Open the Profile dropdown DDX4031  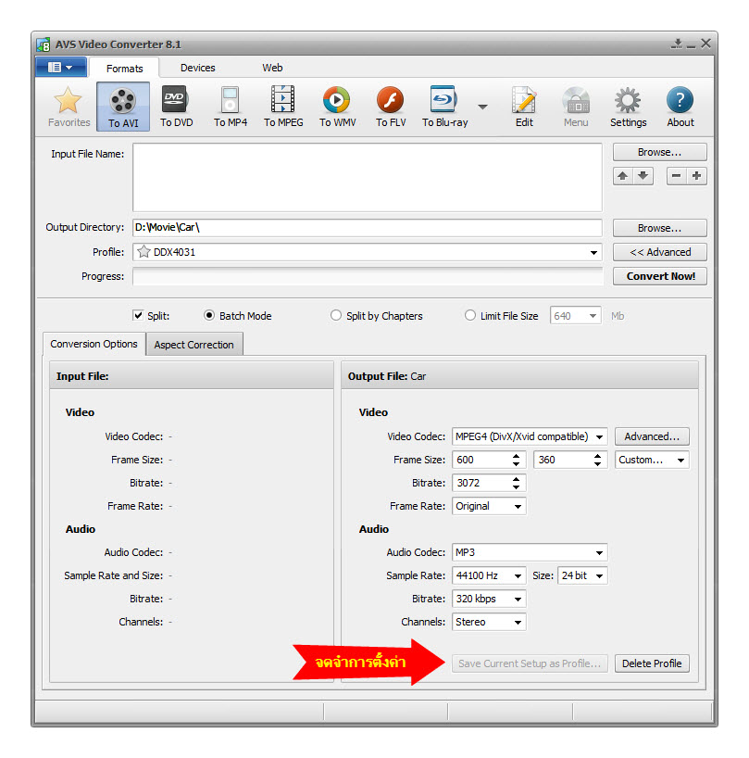368,252
